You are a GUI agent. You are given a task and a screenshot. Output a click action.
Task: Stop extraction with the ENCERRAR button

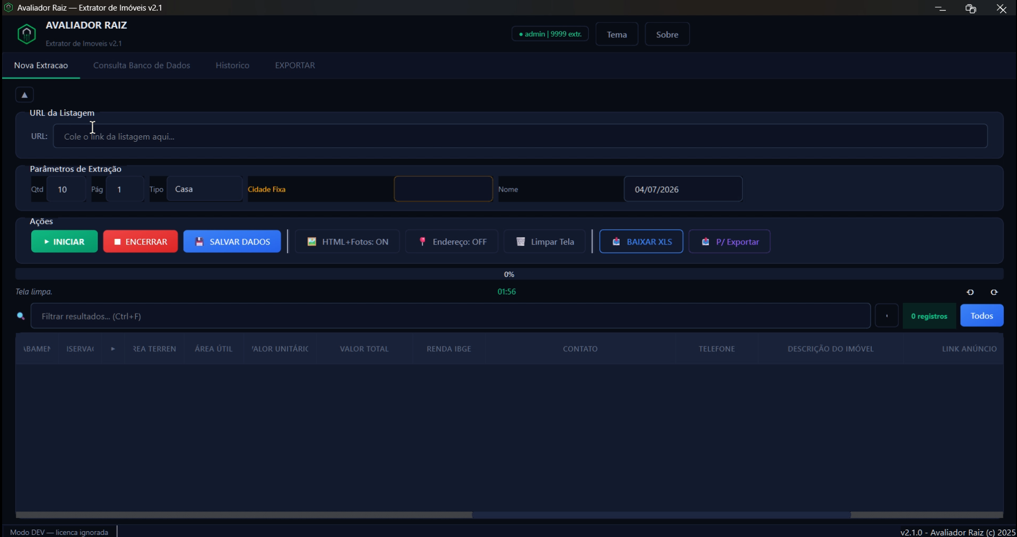pyautogui.click(x=141, y=241)
